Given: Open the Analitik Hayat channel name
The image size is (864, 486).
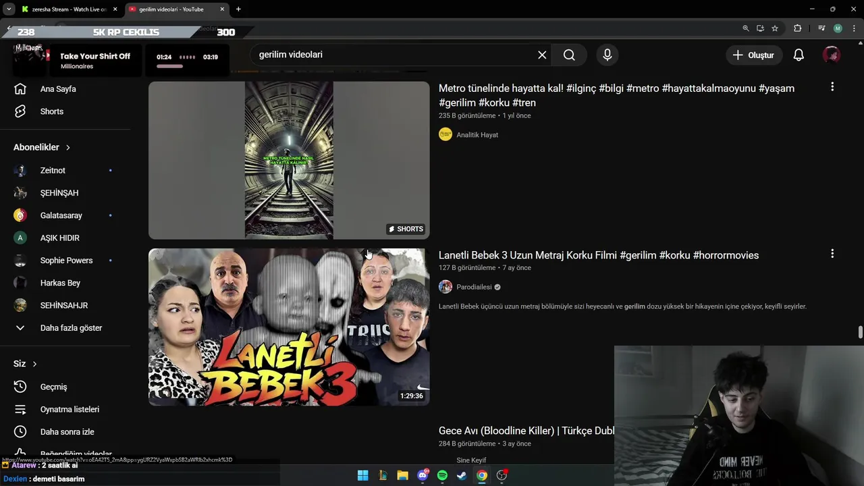Looking at the screenshot, I should pos(477,135).
